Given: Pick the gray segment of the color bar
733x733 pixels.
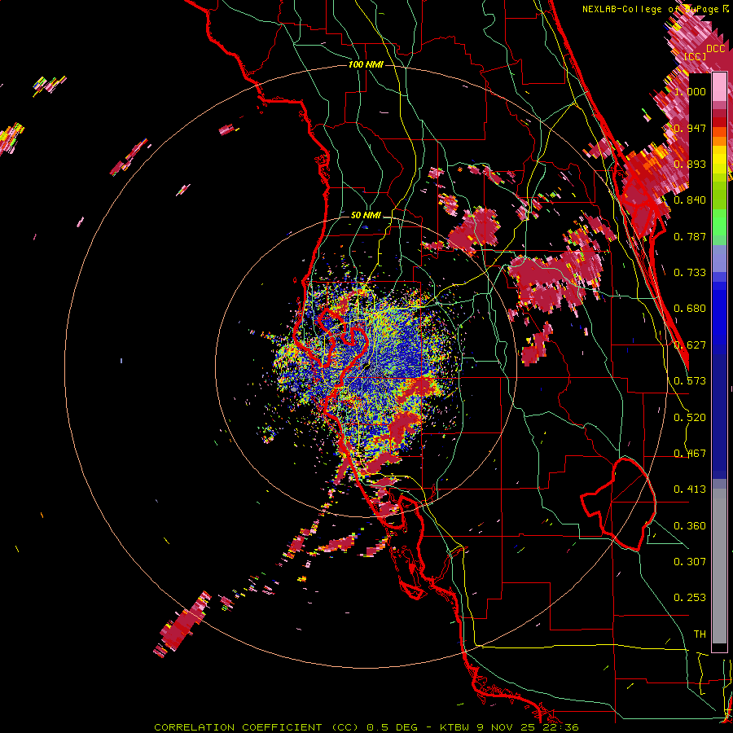Looking at the screenshot, I should click(719, 566).
